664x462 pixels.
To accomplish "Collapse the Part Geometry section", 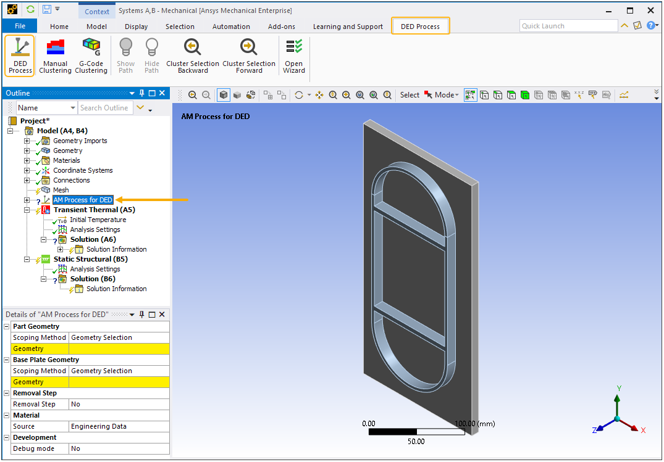I will 7,326.
